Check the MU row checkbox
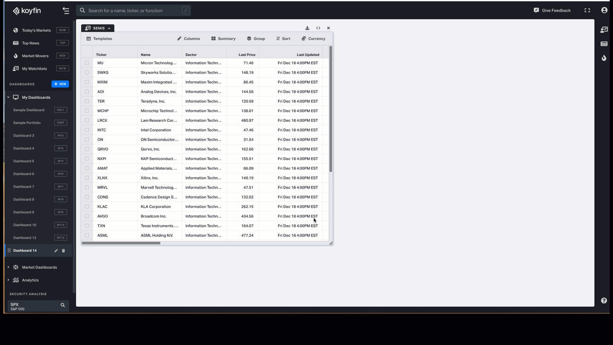The width and height of the screenshot is (613, 345). [x=87, y=63]
